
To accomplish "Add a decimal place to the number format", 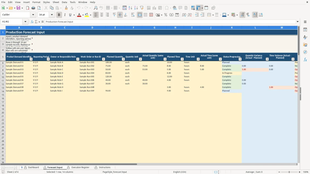I will [x=184, y=15].
